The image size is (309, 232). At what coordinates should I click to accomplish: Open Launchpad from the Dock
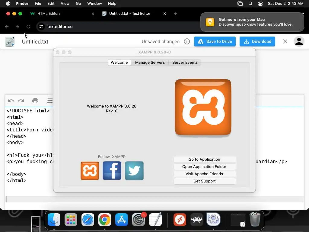pos(71,220)
